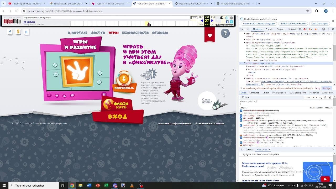Go to next capture blue arrow

(x=212, y=21)
